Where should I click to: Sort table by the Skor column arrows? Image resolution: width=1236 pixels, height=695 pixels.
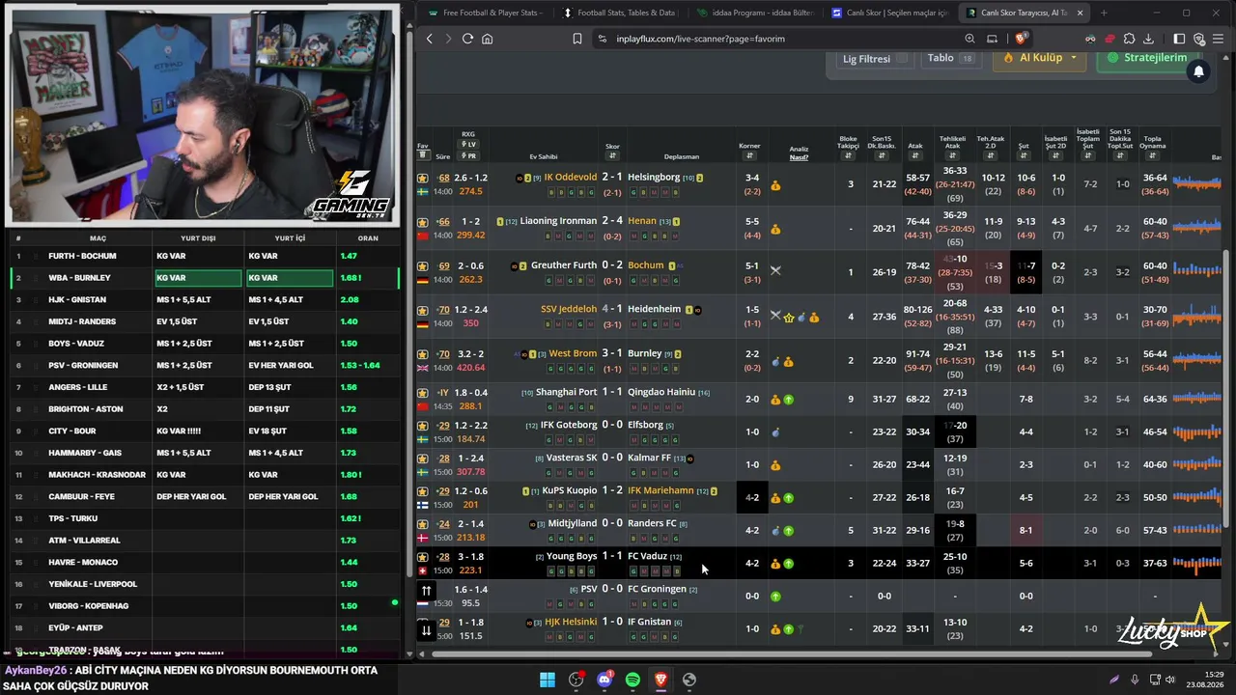tap(612, 156)
